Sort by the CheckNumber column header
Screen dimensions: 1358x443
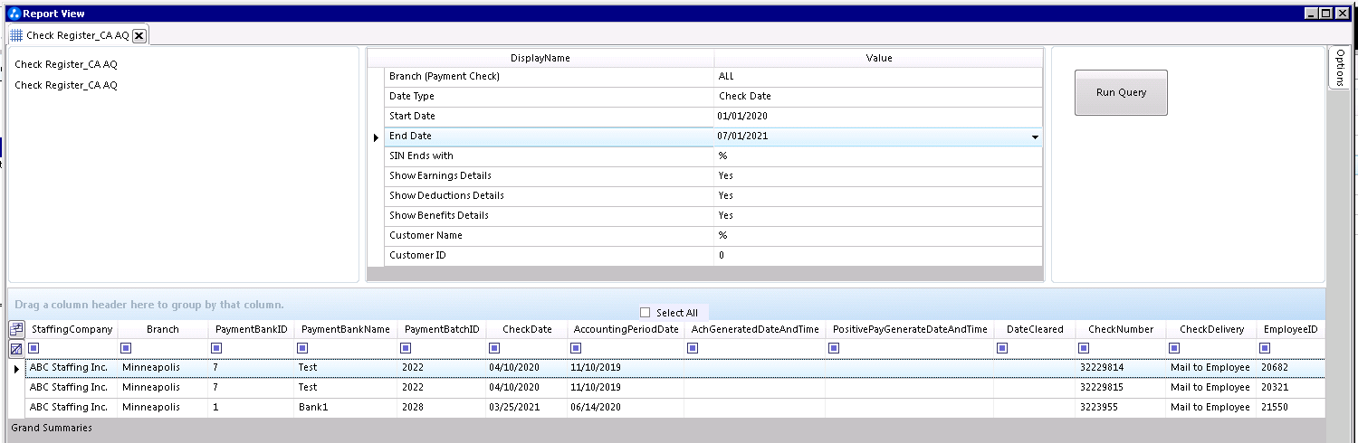click(x=1122, y=329)
